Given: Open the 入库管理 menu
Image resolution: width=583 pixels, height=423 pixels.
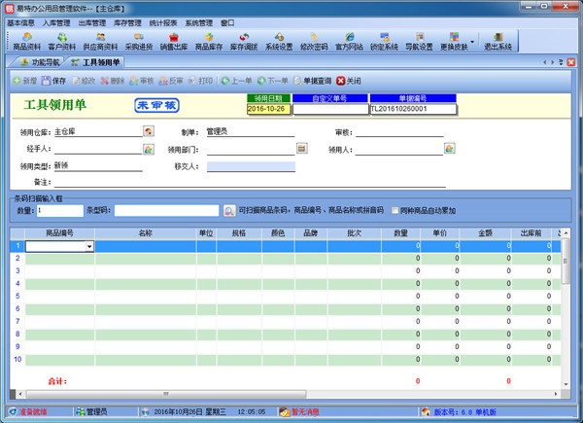Looking at the screenshot, I should coord(57,21).
